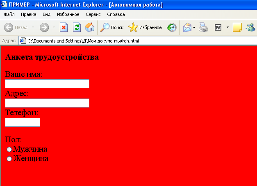Open the History clock icon
The width and height of the screenshot is (257, 186).
tap(172, 27)
